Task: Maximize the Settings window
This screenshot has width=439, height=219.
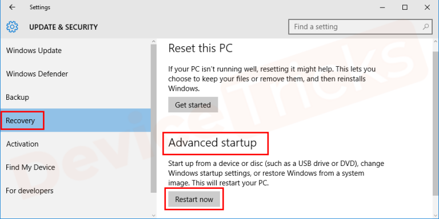Action: pyautogui.click(x=405, y=7)
